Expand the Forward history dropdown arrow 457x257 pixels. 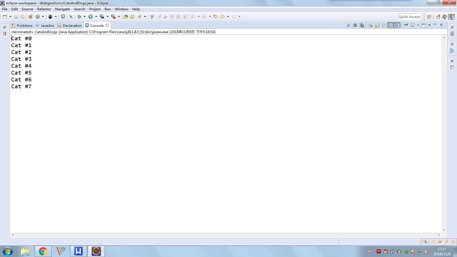click(x=239, y=17)
